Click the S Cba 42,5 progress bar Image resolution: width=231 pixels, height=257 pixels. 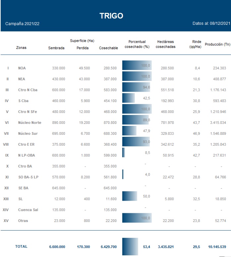click(129, 98)
